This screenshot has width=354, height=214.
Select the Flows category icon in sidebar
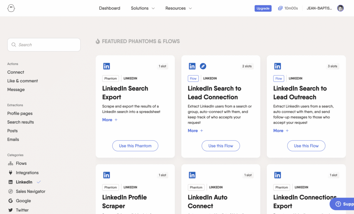[x=10, y=164]
